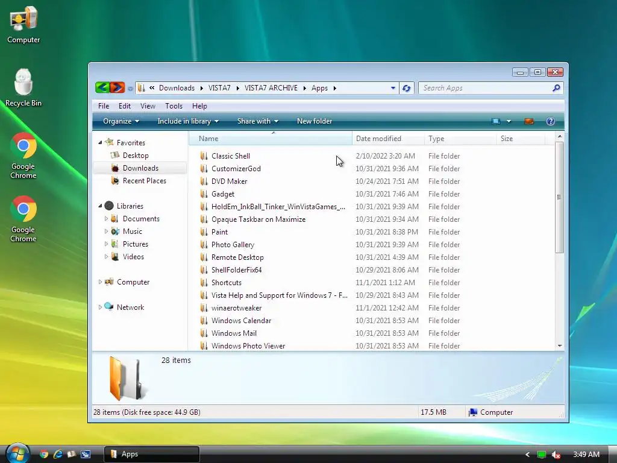Click Desktop under Favorites
Image resolution: width=617 pixels, height=463 pixels.
[136, 156]
